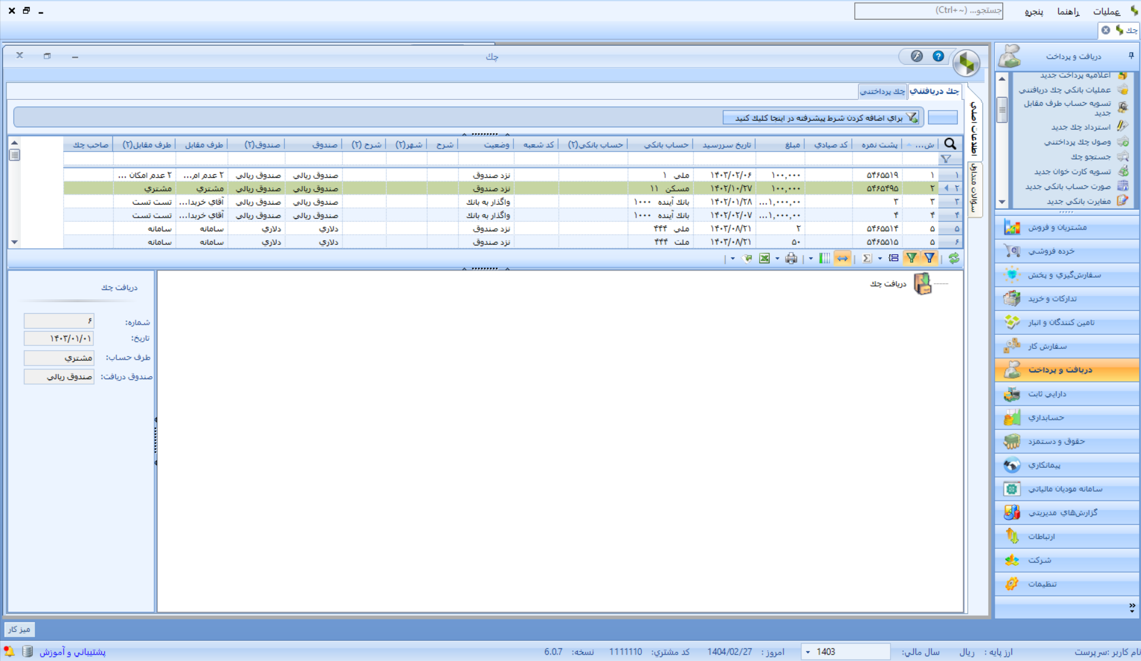1141x661 pixels.
Task: Switch to 'چك پرداختنی' tab
Action: pyautogui.click(x=883, y=91)
